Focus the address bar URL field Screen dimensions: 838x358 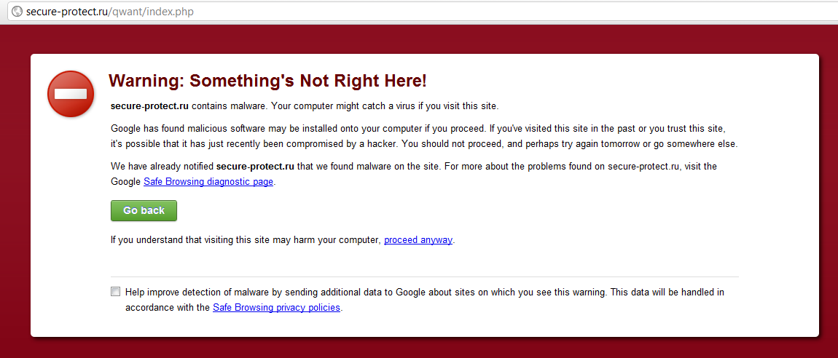click(419, 11)
